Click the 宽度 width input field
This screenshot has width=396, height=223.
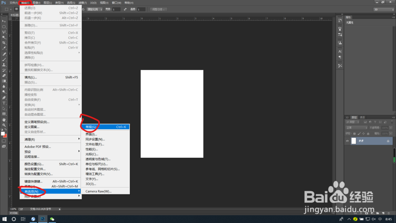[116, 10]
